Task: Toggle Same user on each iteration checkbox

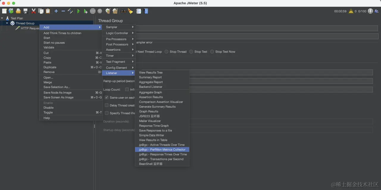Action: [107, 97]
